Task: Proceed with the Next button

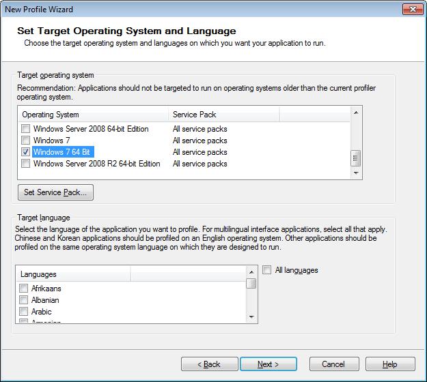Action: tap(268, 364)
